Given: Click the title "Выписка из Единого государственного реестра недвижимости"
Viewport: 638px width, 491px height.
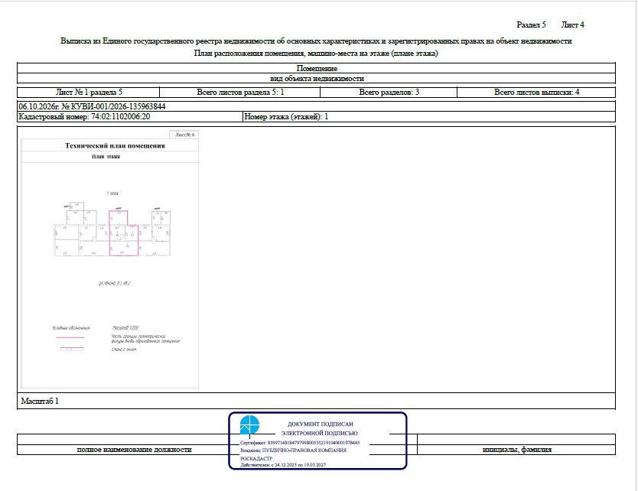Looking at the screenshot, I should (x=316, y=41).
